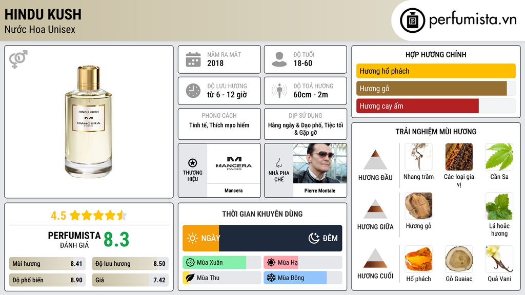525x295 pixels.
Task: Open the Mancera brand logo
Action: [233, 163]
